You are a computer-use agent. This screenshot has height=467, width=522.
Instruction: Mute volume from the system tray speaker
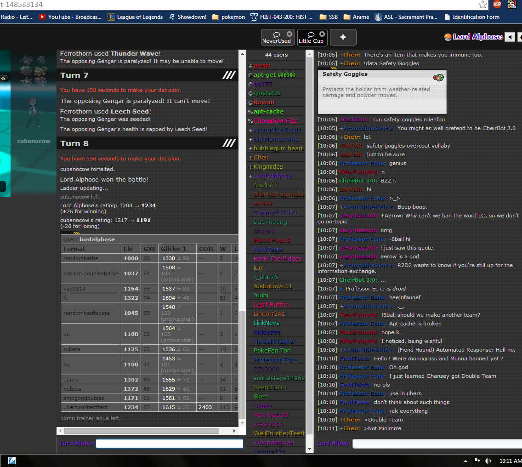[488, 461]
